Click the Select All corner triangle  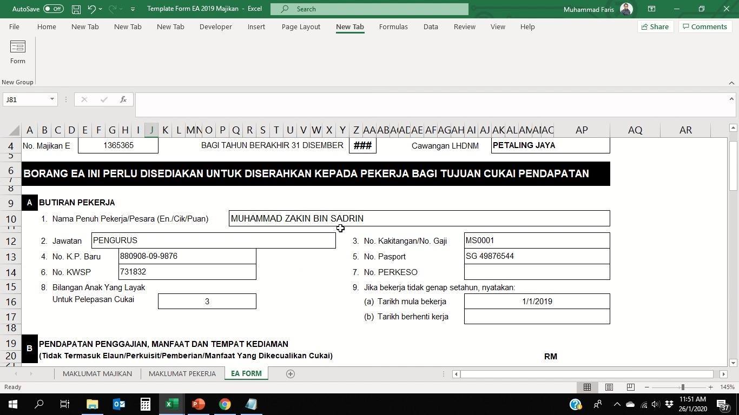pyautogui.click(x=15, y=130)
